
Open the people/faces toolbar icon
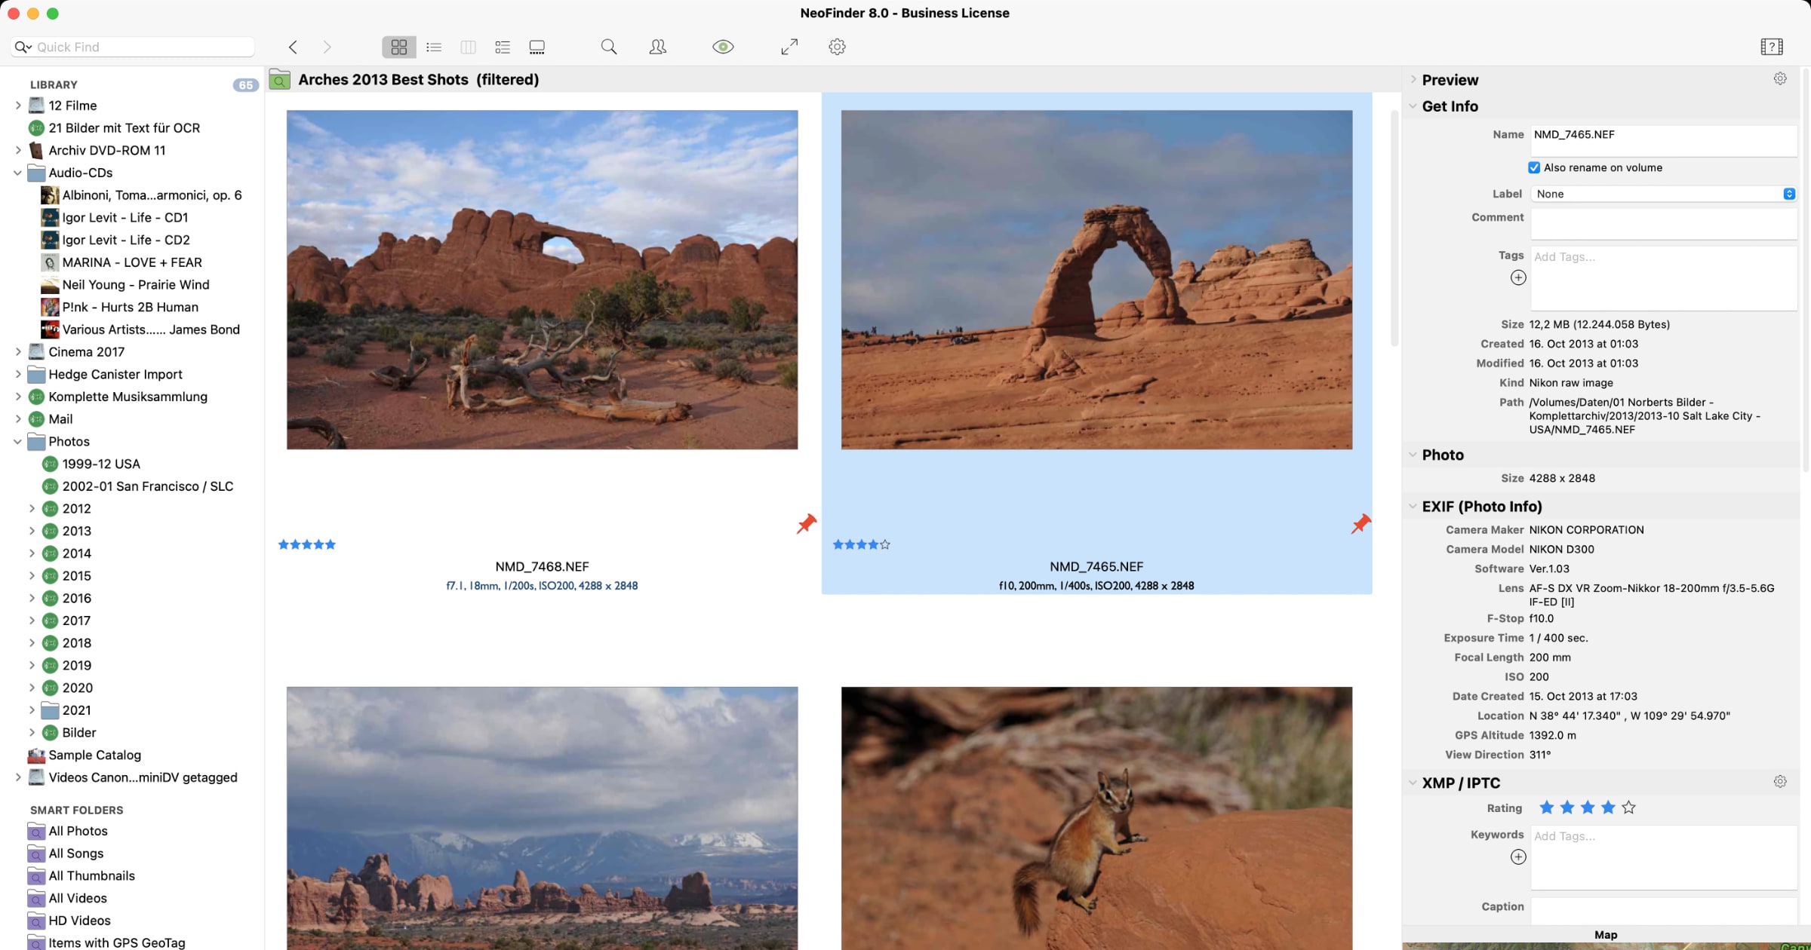(x=657, y=47)
